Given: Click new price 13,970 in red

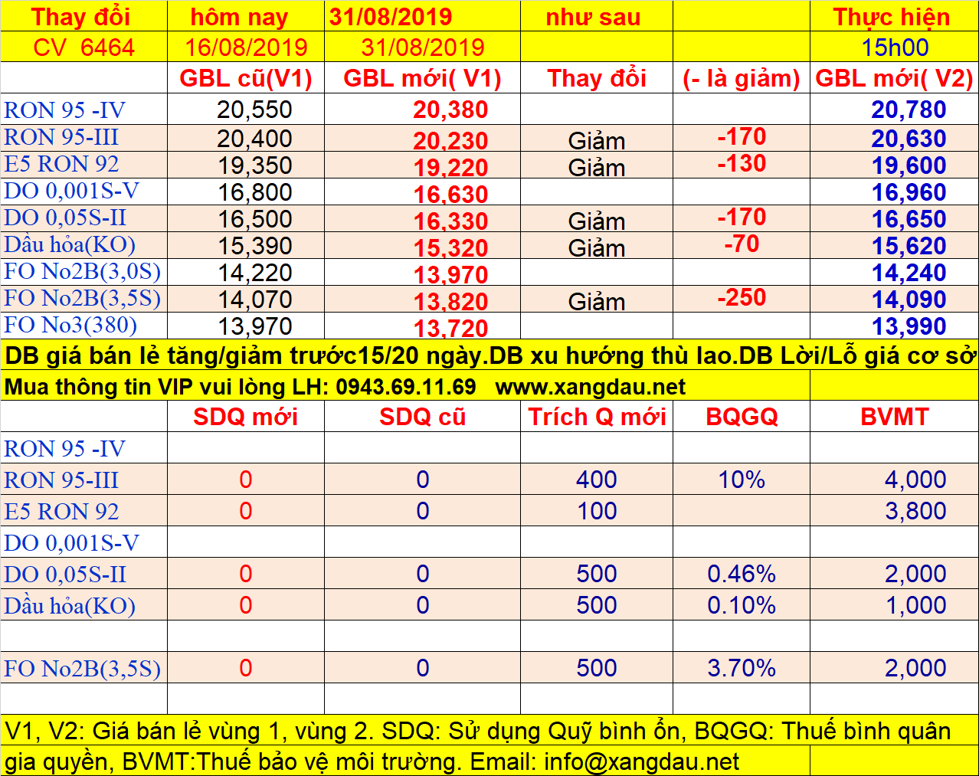Looking at the screenshot, I should pyautogui.click(x=450, y=275).
